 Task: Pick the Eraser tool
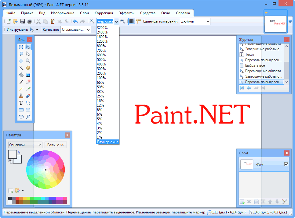(28, 82)
